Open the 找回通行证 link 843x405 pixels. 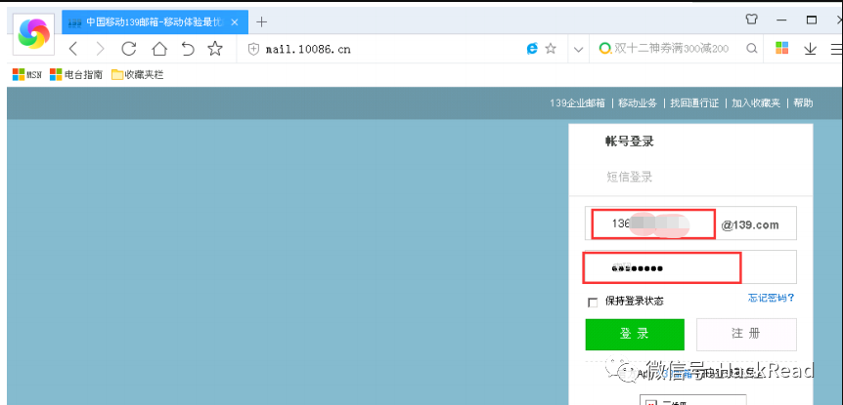[694, 103]
